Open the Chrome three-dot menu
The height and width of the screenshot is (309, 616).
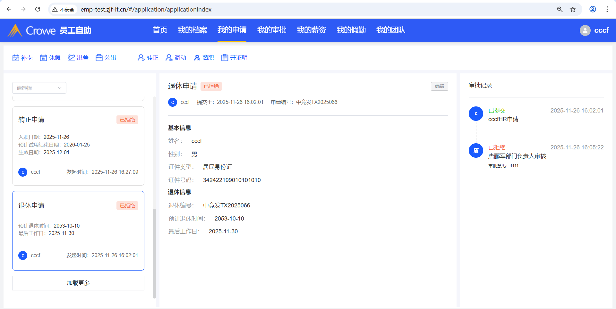tap(607, 9)
